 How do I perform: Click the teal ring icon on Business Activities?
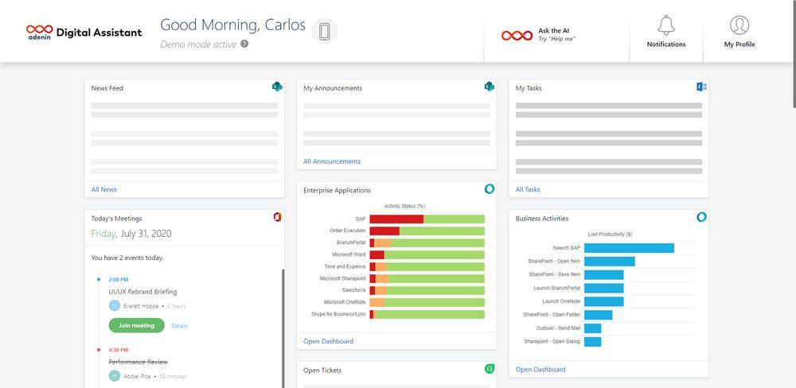[701, 217]
